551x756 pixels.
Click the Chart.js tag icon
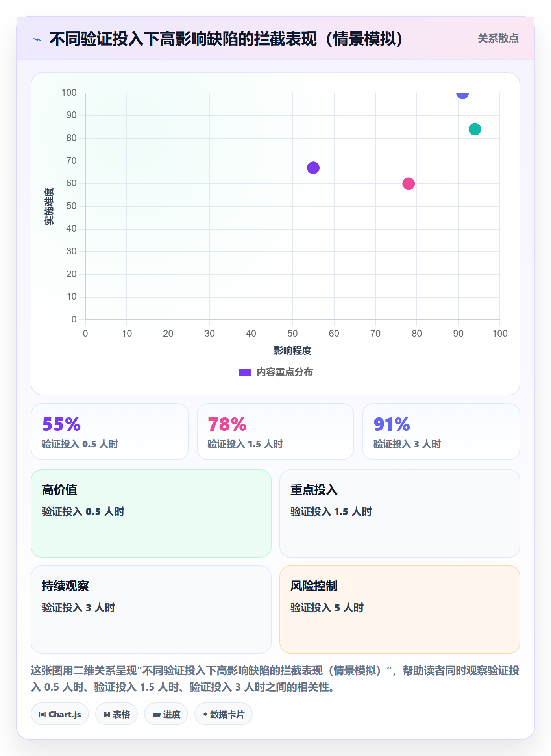click(43, 714)
